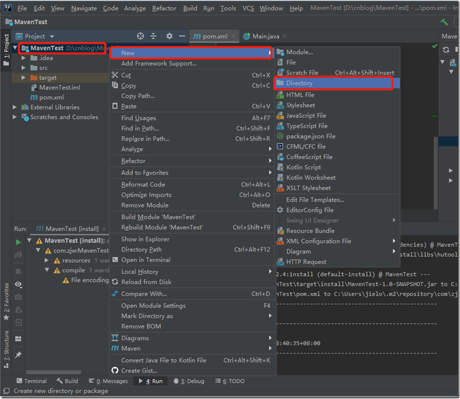Collapse the compile node in Run tree

click(x=47, y=270)
